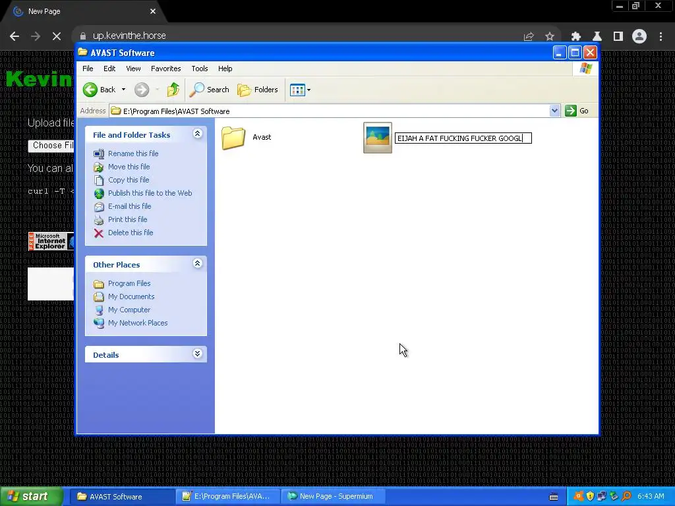The height and width of the screenshot is (506, 675).
Task: Click Publish this file to the Web
Action: pyautogui.click(x=150, y=193)
